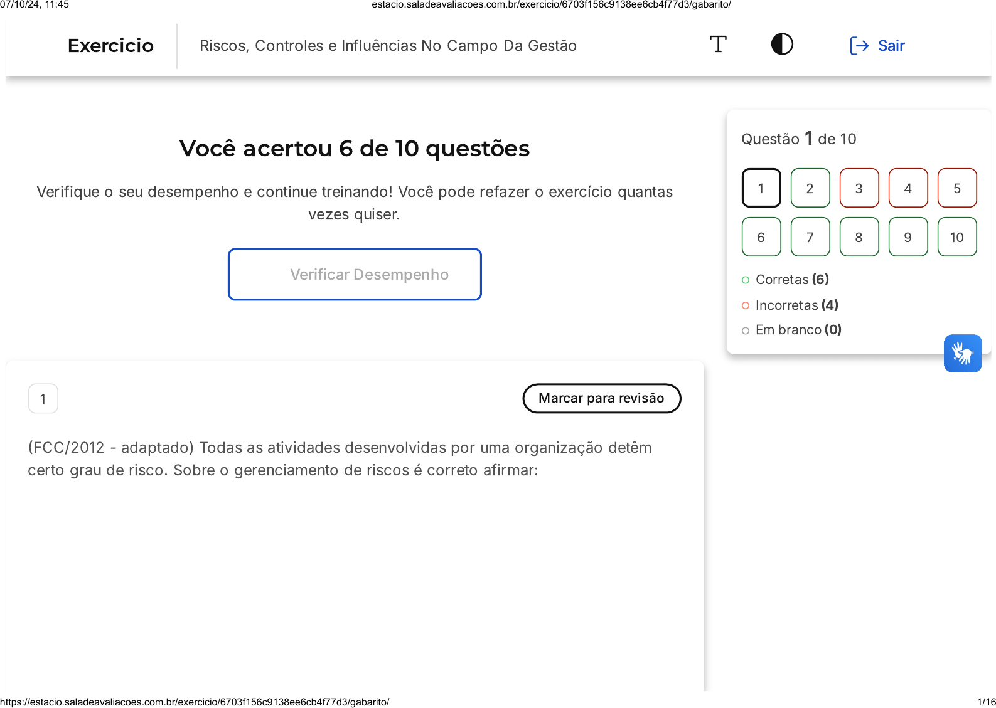Click the Exercicio header title
This screenshot has height=708, width=996.
click(x=110, y=46)
